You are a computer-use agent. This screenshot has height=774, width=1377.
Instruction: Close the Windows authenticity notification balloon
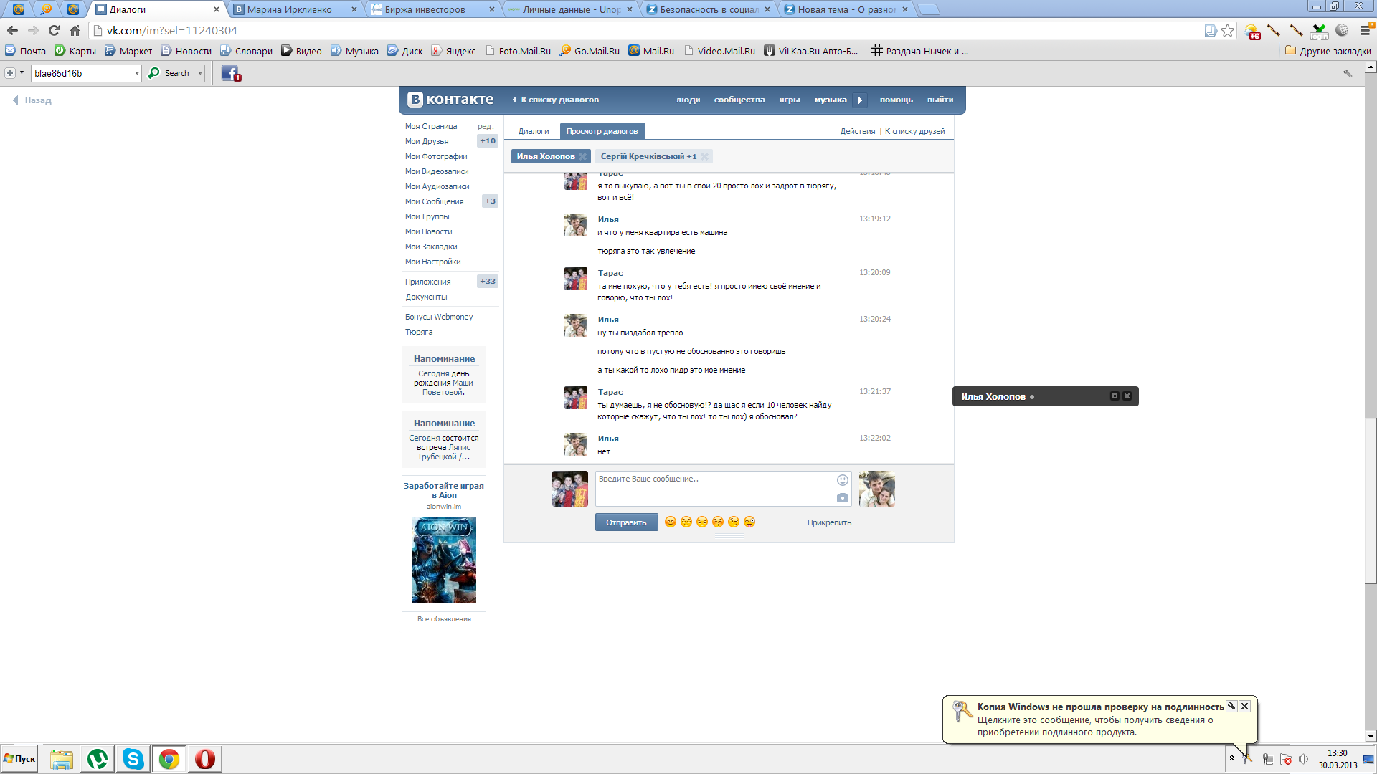coord(1245,706)
